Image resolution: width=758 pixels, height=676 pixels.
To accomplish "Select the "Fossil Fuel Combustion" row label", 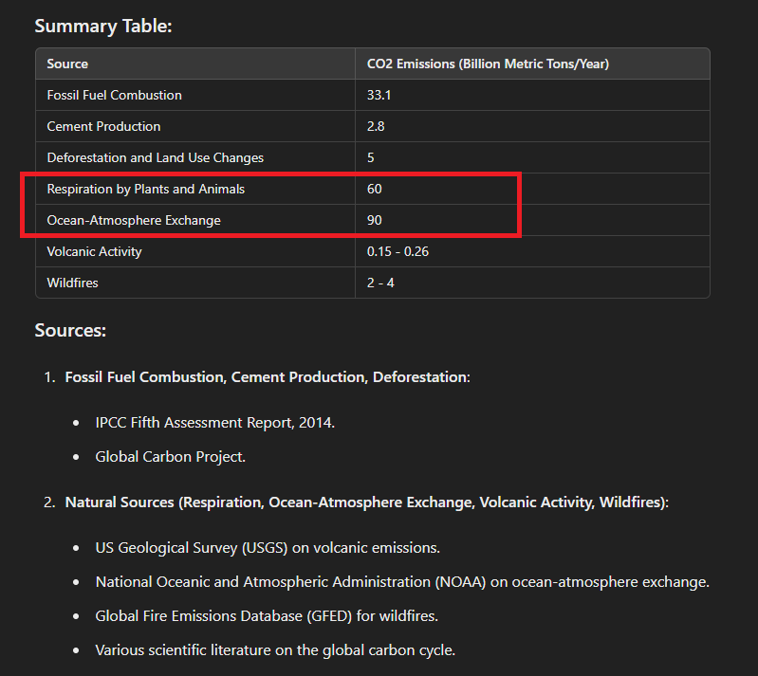I will point(114,95).
